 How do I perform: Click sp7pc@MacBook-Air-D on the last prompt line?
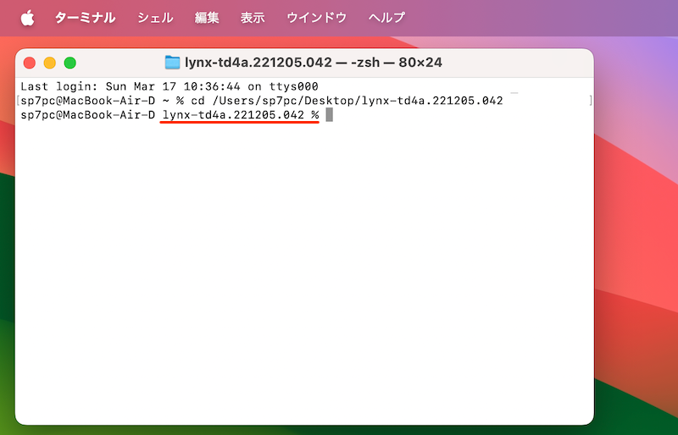click(x=87, y=114)
